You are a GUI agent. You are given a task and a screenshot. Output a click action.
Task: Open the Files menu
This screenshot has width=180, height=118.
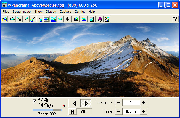(6, 12)
